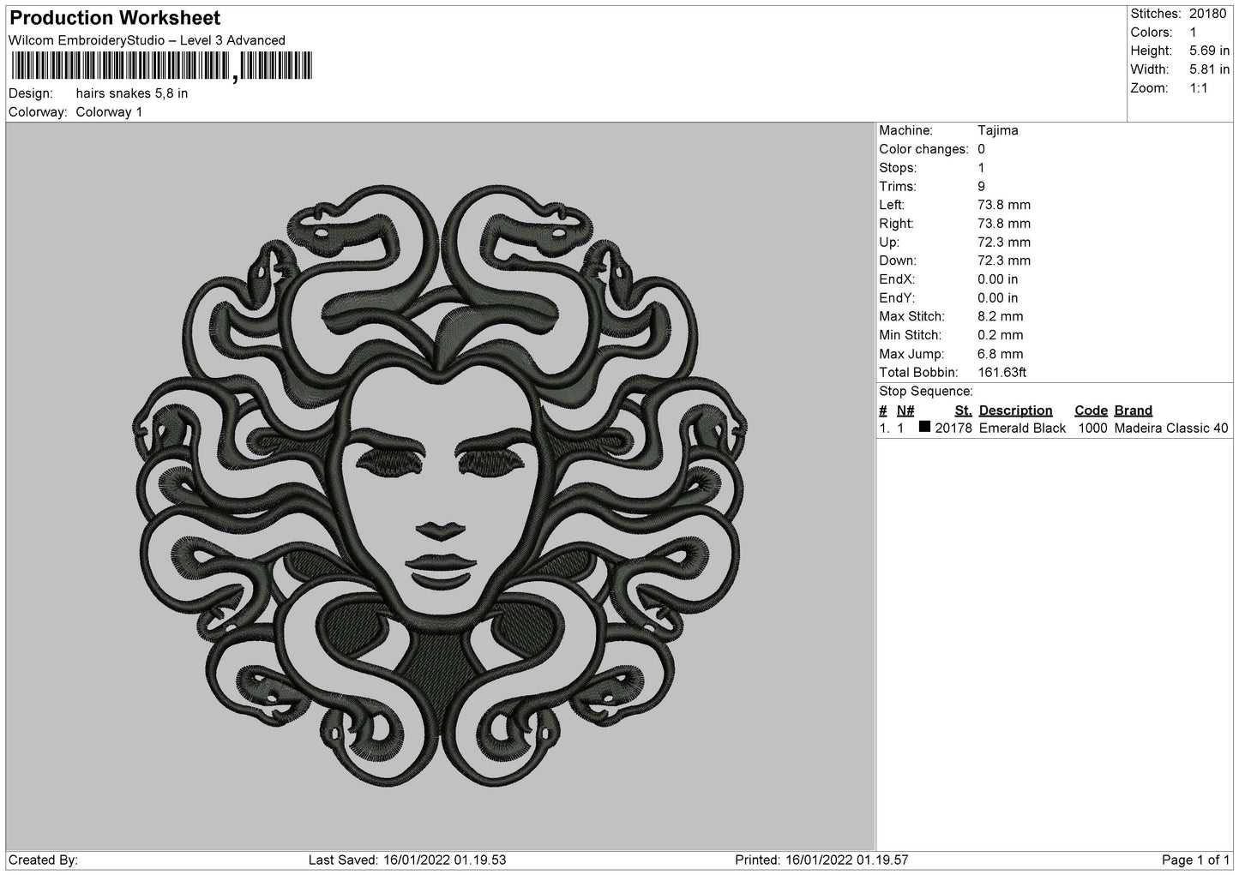Click the Stop Sequence label
1239x875 pixels.
[926, 392]
